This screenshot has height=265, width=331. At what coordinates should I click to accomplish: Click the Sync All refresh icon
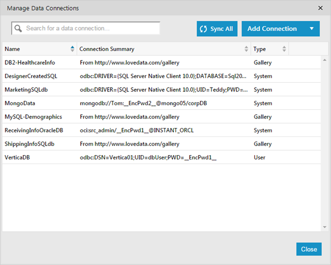203,29
